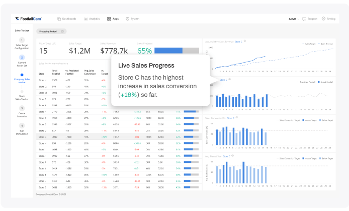Screen dimensions: 349x211
Task: Toggle the Predicted Footfall legend series
Action: 306,82
